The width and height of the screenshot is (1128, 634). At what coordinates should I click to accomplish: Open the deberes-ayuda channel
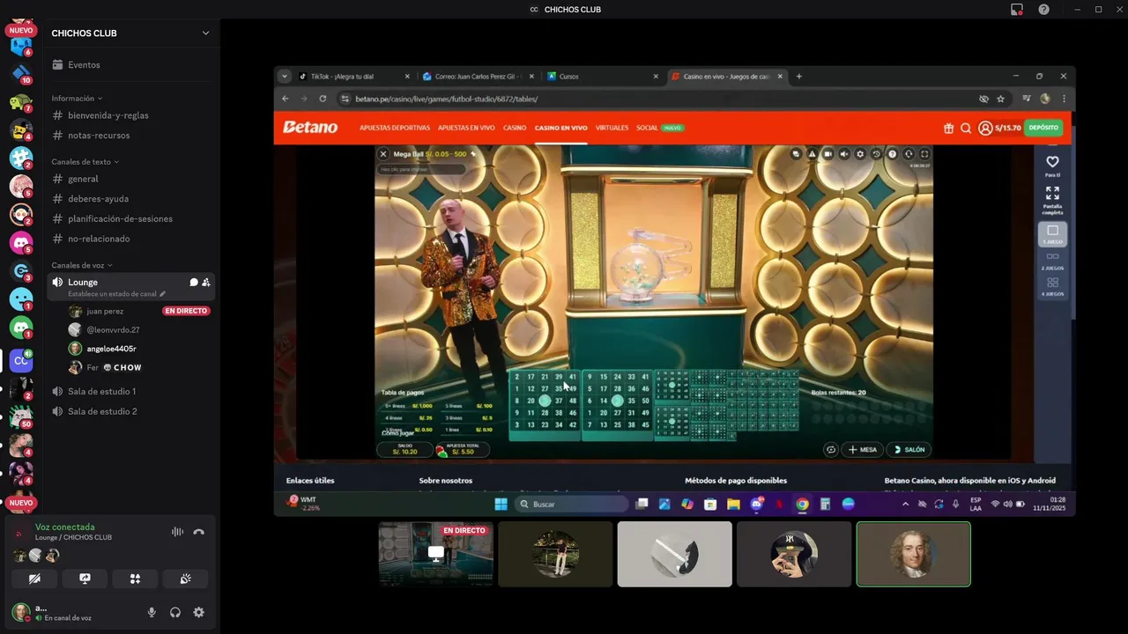pos(132,199)
